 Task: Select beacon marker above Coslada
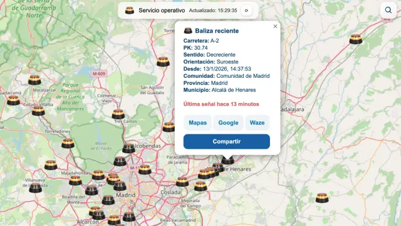(x=182, y=181)
